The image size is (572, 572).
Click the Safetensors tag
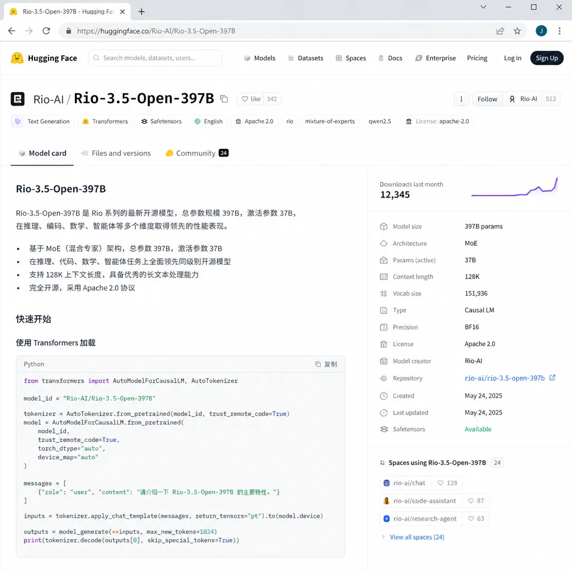pos(161,121)
